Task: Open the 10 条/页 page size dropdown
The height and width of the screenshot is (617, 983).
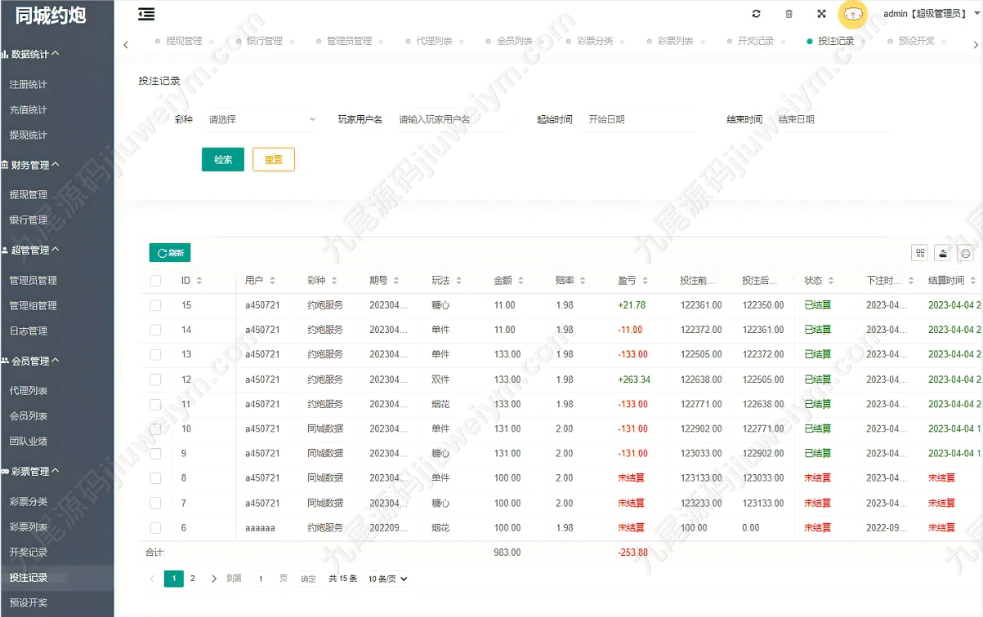Action: [x=387, y=579]
